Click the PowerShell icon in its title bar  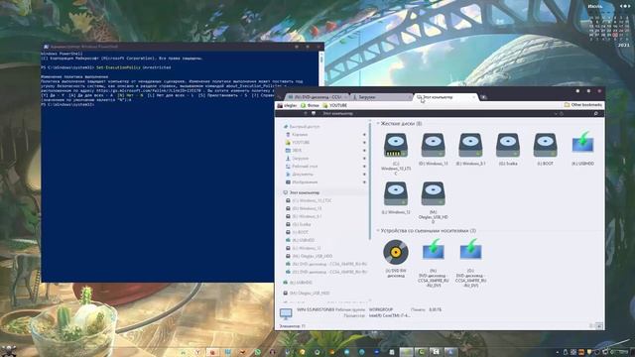46,47
